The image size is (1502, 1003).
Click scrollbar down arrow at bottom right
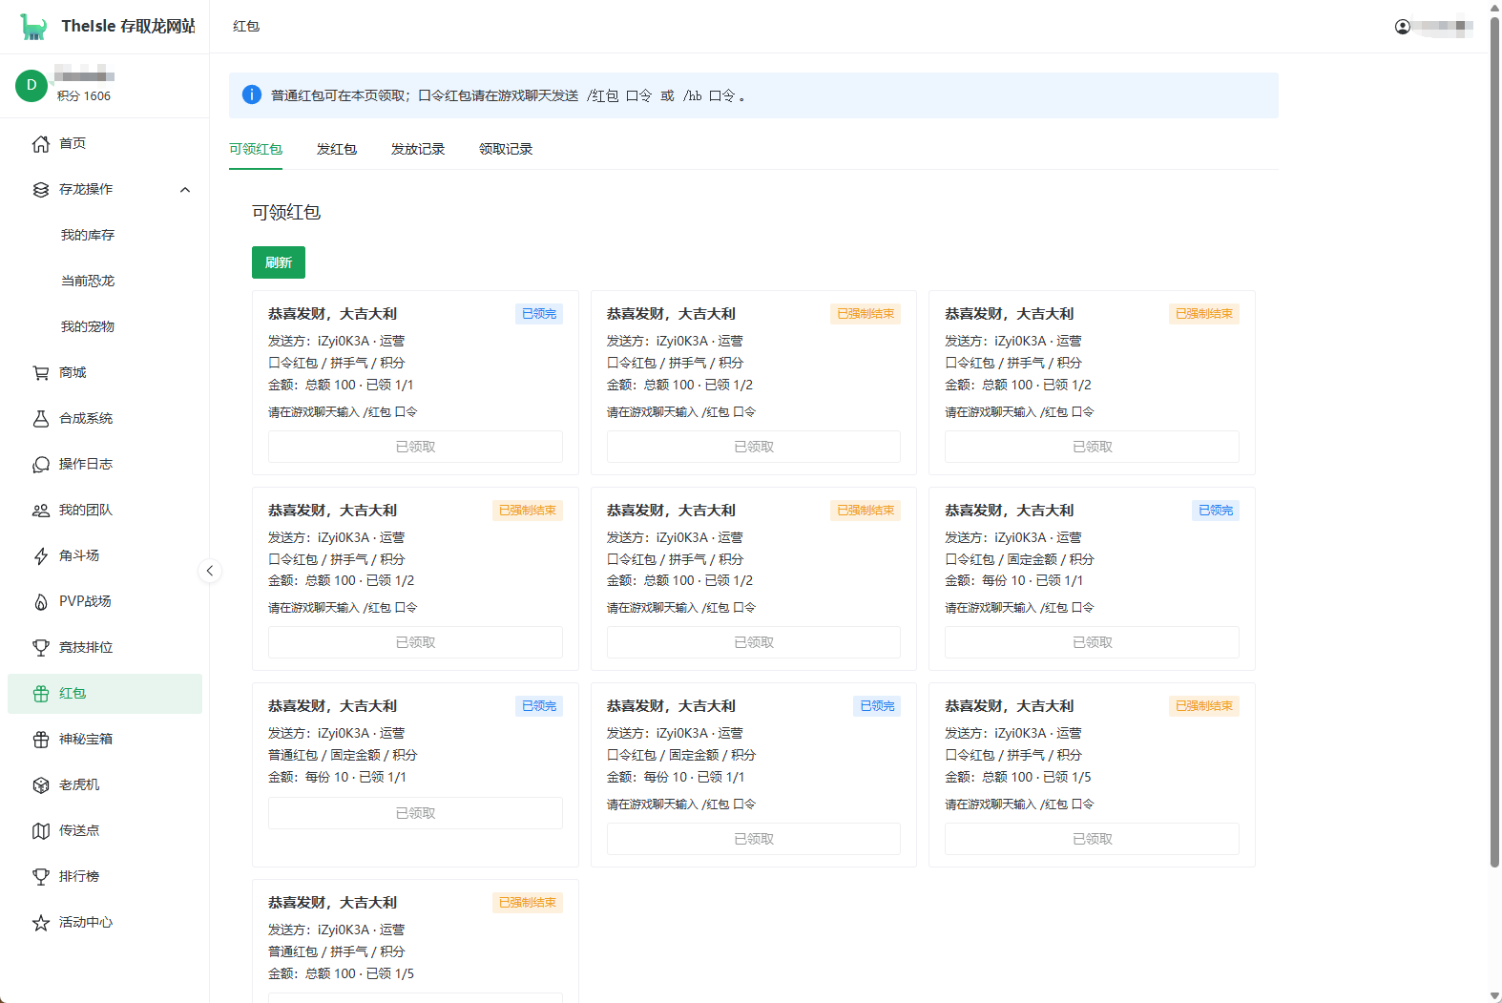coord(1494,996)
